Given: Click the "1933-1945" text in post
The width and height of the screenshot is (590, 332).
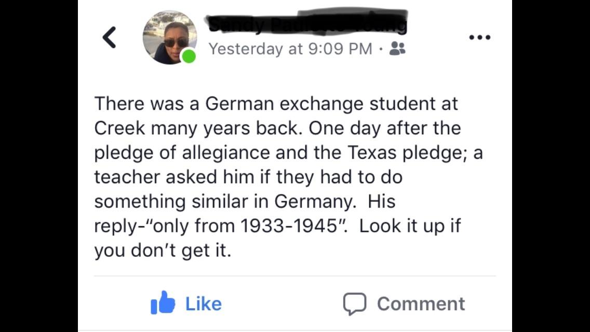Looking at the screenshot, I should pyautogui.click(x=288, y=226).
